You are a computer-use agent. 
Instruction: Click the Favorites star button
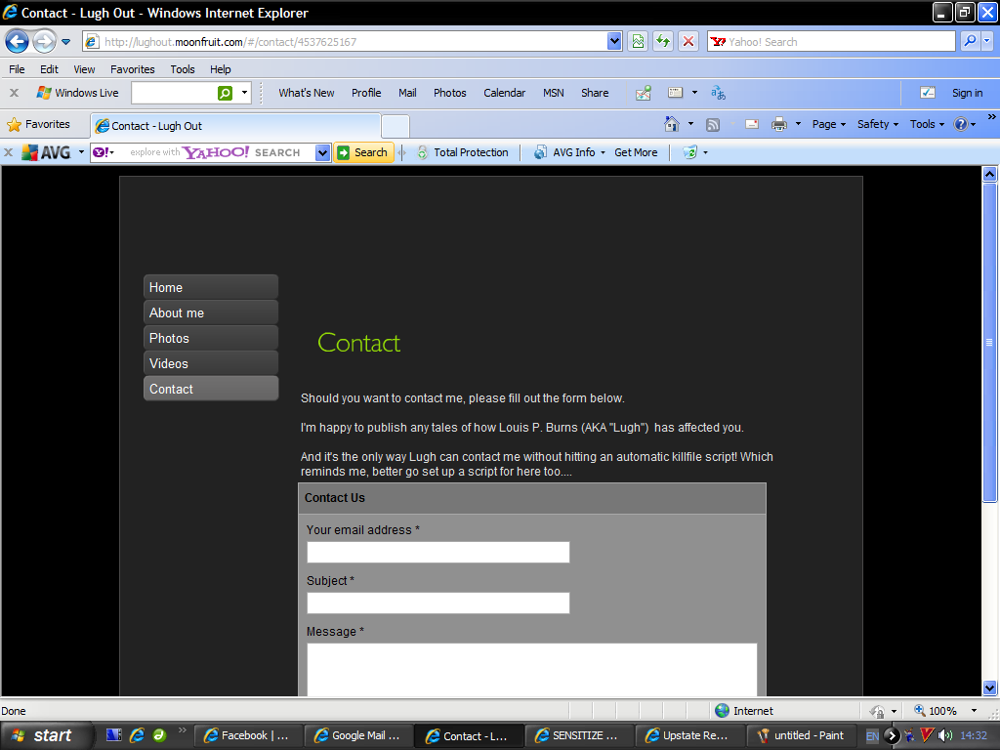[39, 124]
